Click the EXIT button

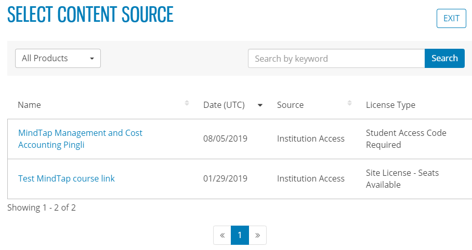pyautogui.click(x=451, y=18)
